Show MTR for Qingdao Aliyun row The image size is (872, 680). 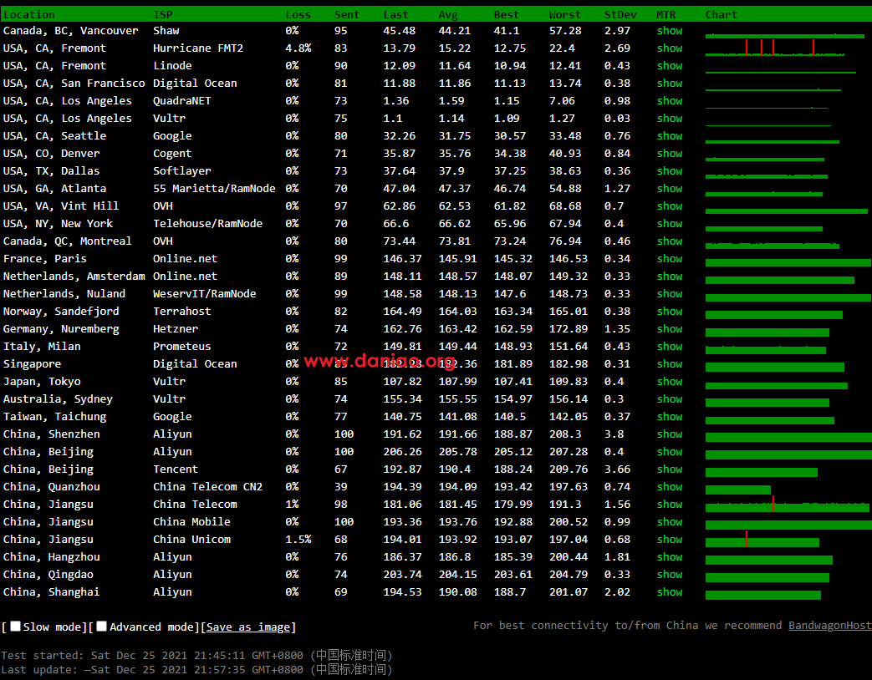[670, 575]
